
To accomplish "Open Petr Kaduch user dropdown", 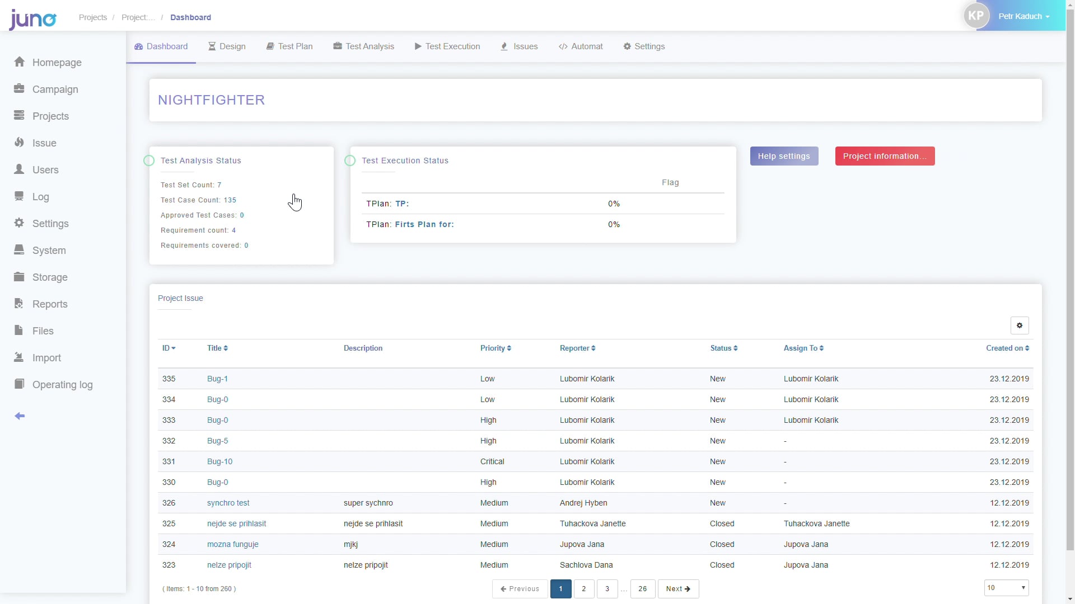I will click(1024, 17).
